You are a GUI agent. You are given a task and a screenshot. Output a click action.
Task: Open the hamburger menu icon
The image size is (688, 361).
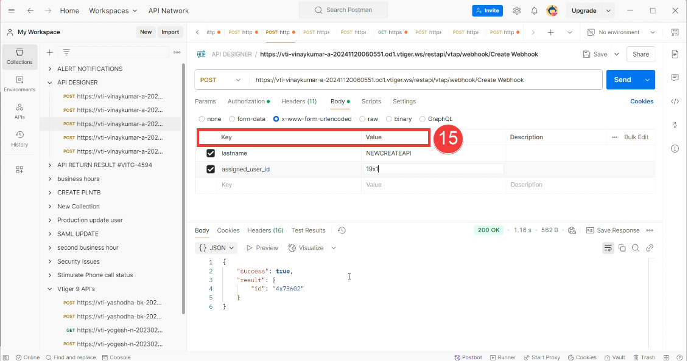[x=12, y=10]
